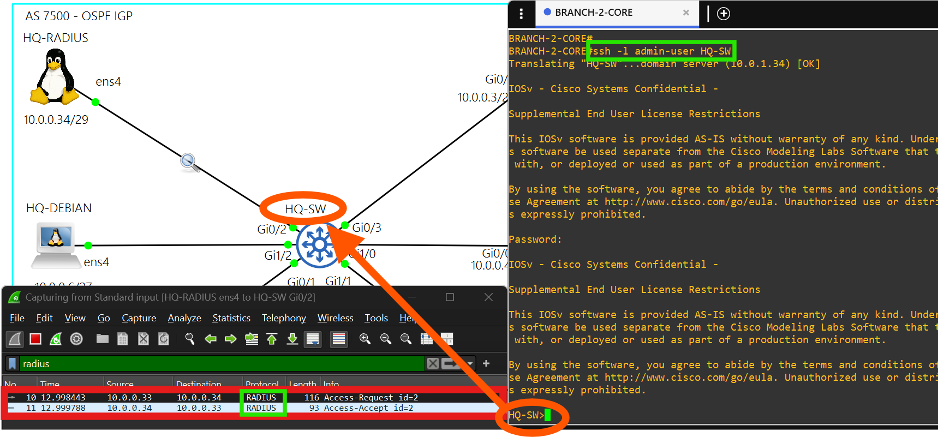The width and height of the screenshot is (938, 437).
Task: Restart the current capture
Action: click(x=56, y=339)
